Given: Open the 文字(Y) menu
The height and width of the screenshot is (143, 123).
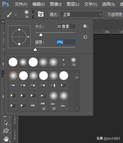Looking at the screenshot, I should click(x=91, y=4).
